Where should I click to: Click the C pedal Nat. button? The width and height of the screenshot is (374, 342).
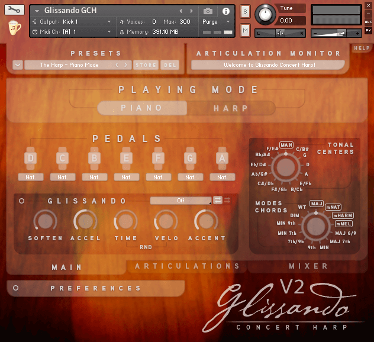tap(63, 177)
